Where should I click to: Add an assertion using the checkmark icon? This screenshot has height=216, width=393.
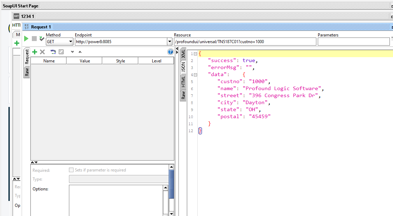click(x=42, y=39)
